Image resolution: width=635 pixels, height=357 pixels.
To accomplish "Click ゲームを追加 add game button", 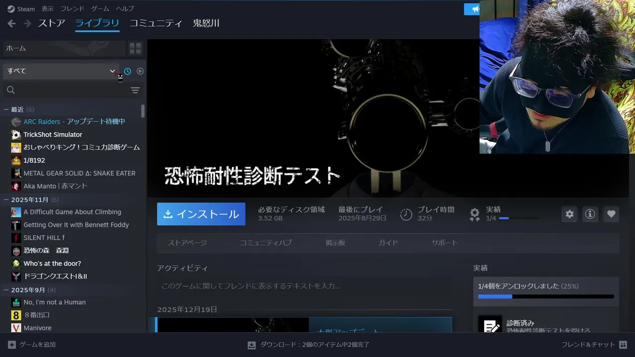I will (x=32, y=345).
